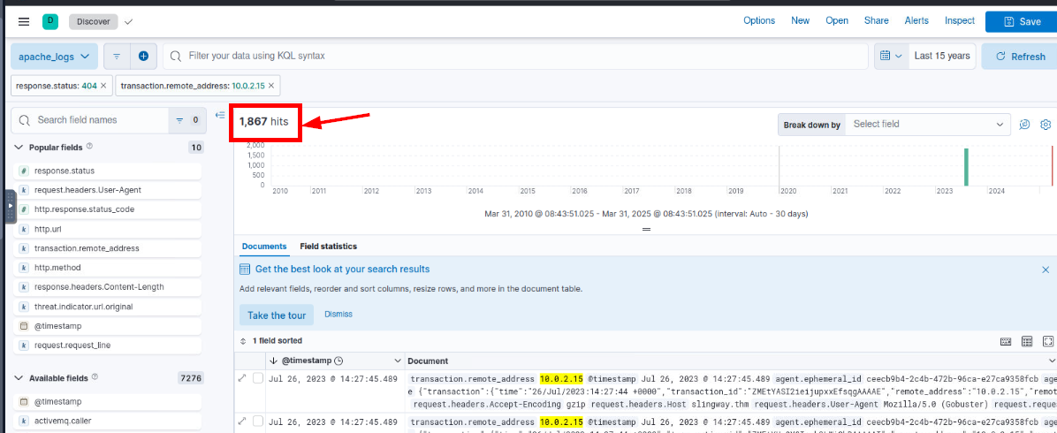Open the hamburger navigation menu
Viewport: 1057px width, 433px height.
(24, 21)
